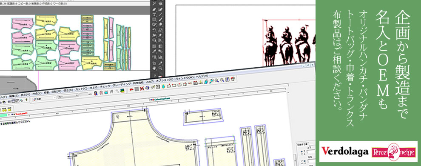Select the Rectangle shape tool
Screen dimensions: 421x166
click(154, 19)
